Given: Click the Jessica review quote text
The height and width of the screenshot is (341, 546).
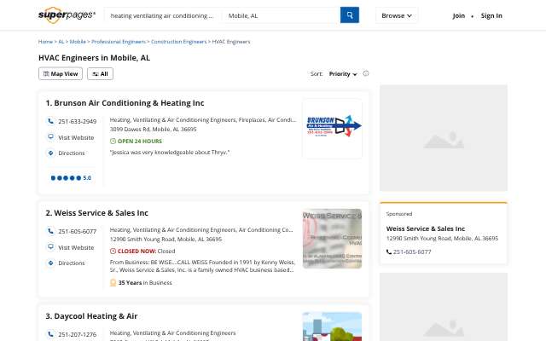Looking at the screenshot, I should 170,152.
